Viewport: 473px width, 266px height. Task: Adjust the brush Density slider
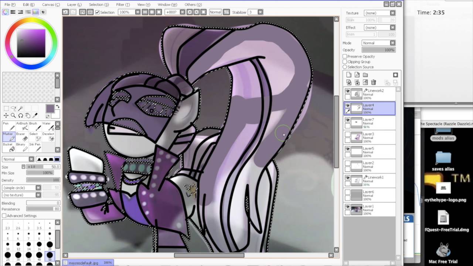43,180
